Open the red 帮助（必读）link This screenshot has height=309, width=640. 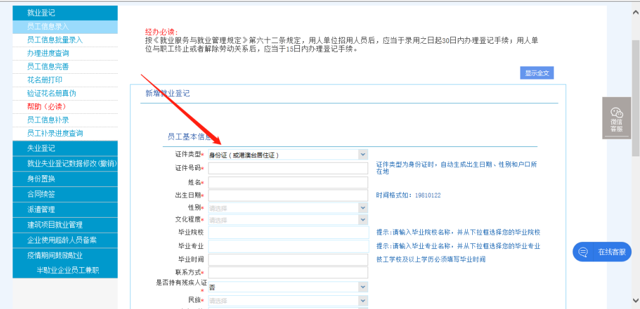click(x=46, y=106)
